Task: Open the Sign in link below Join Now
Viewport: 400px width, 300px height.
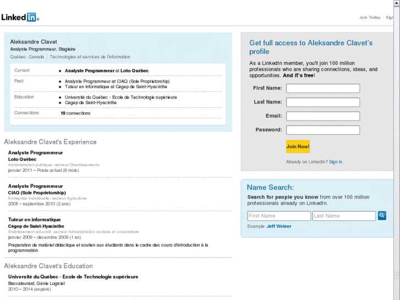Action: (x=336, y=162)
